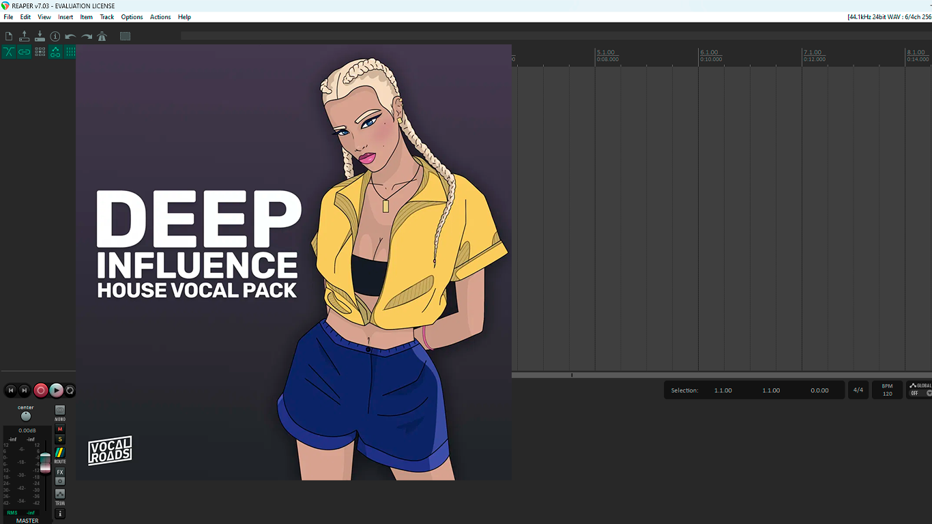Click the Deep Influence House Vocal Pack artwork
Screen dimensions: 932x524
[293, 263]
